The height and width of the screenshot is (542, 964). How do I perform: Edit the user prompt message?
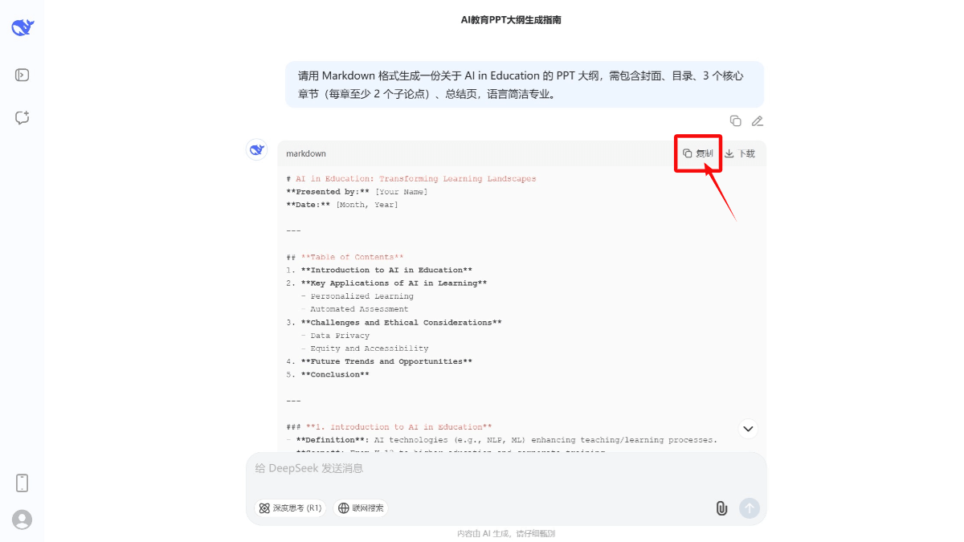coord(757,121)
